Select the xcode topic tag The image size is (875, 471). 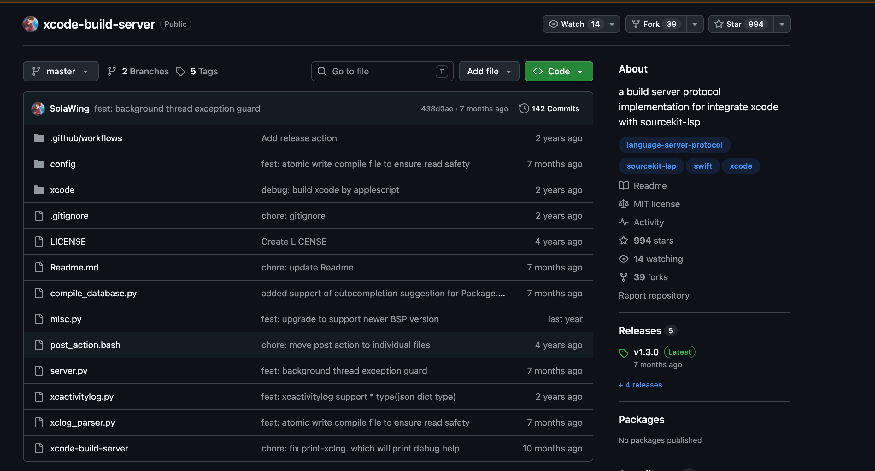(x=741, y=166)
